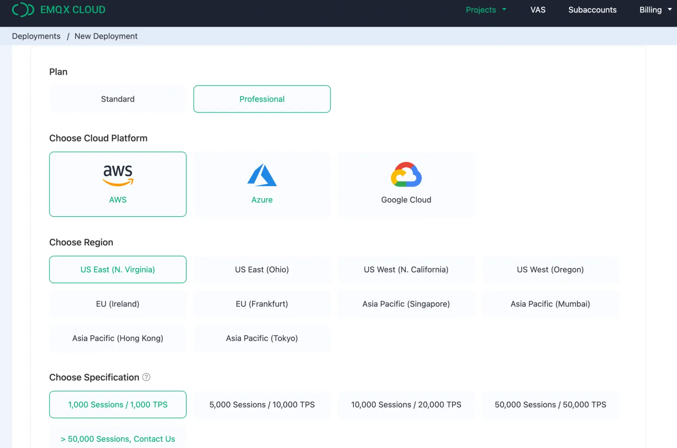Open the Billing dropdown menu

click(x=655, y=10)
